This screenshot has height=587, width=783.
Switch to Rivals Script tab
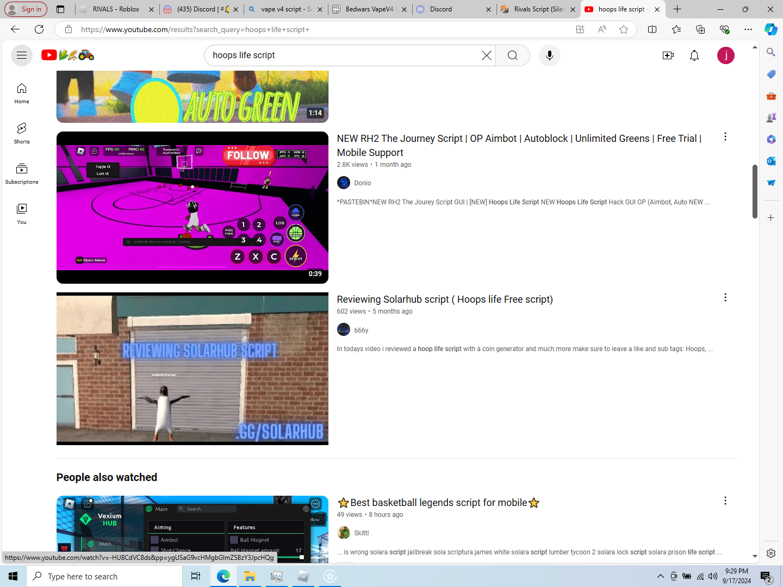click(538, 9)
